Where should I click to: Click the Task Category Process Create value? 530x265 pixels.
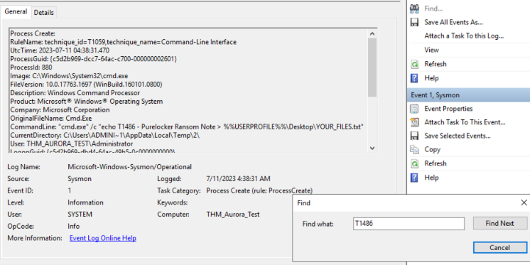259,190
